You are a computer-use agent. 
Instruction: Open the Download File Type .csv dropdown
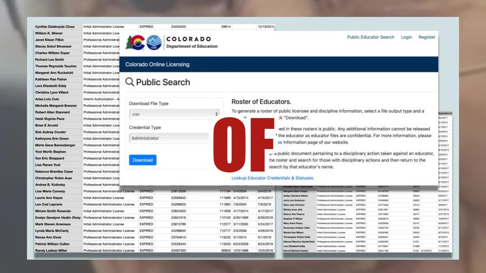point(174,114)
